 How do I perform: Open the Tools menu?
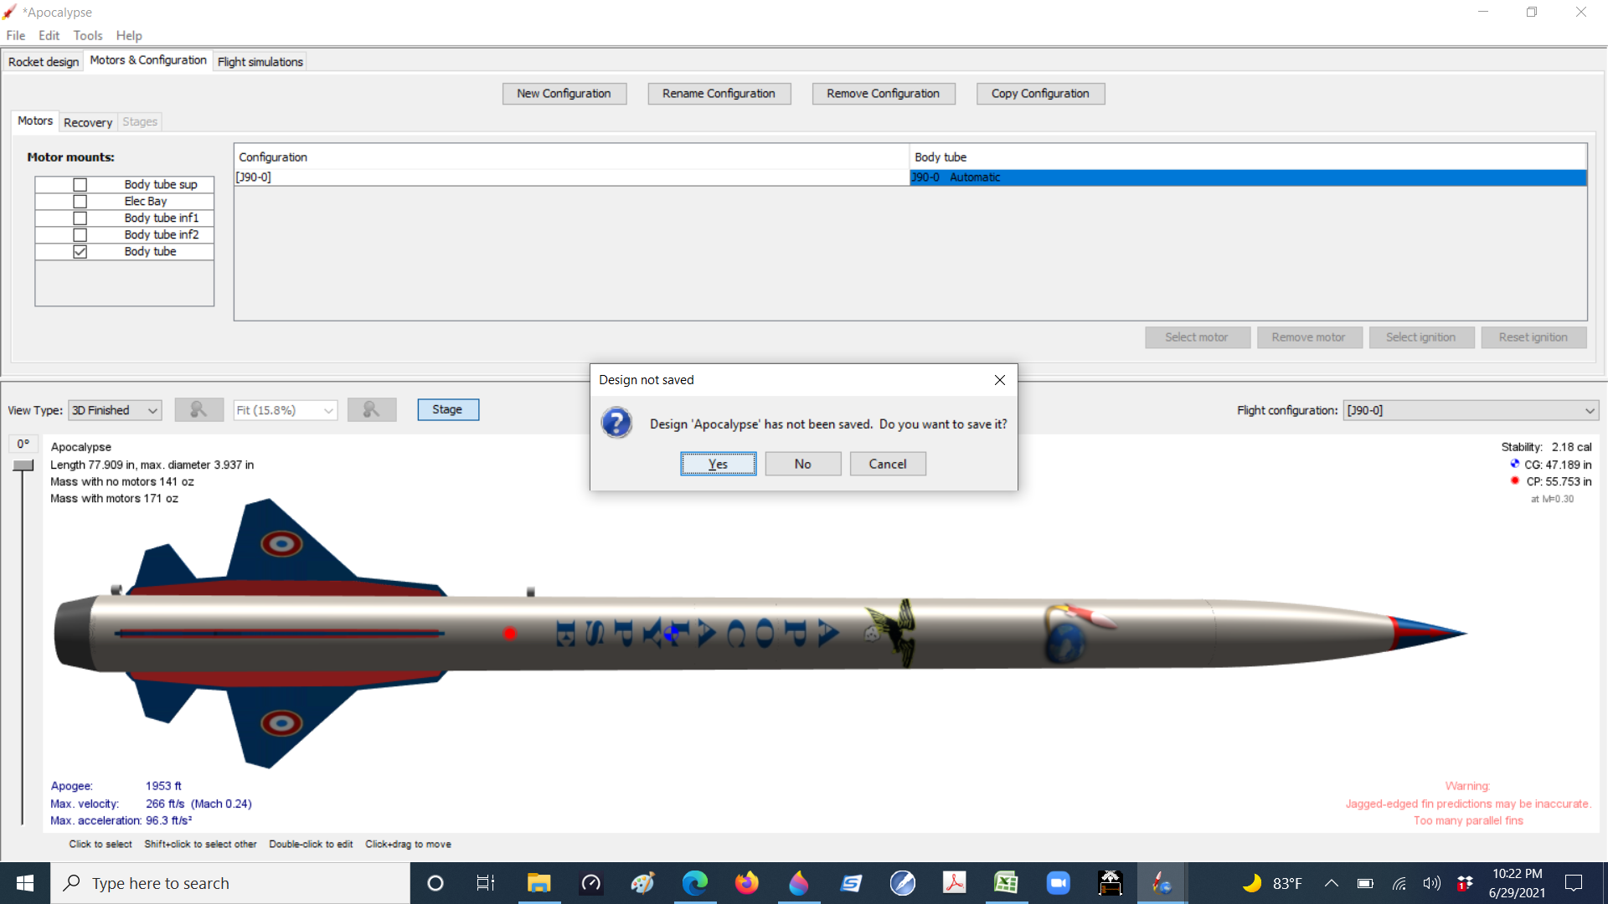click(x=88, y=35)
